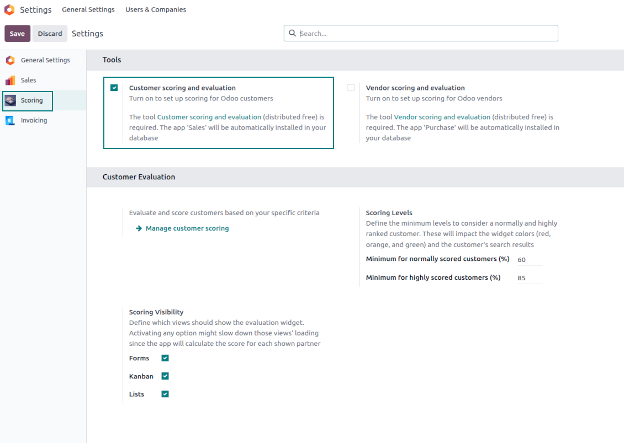Select Invoicing in sidebar
624x443 pixels.
click(x=43, y=120)
